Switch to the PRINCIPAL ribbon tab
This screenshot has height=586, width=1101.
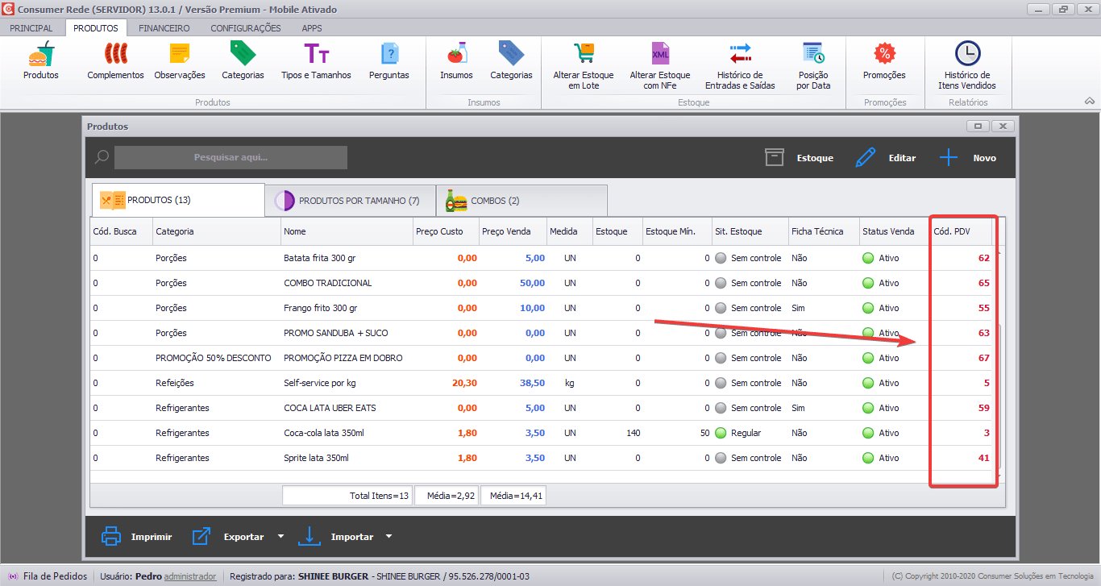click(31, 28)
